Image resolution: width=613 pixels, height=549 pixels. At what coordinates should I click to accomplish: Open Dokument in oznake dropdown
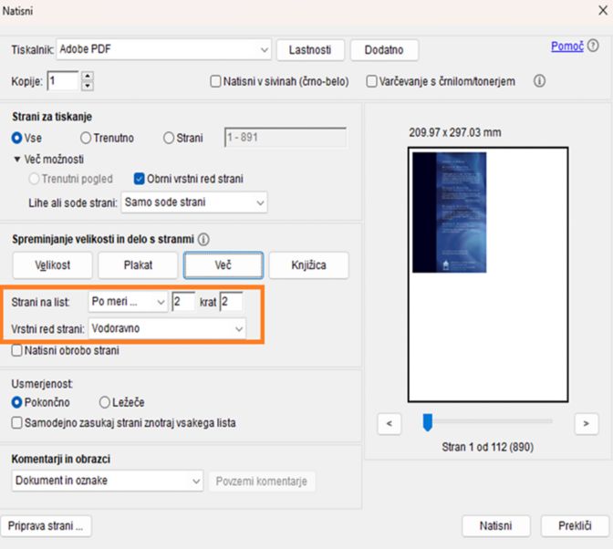[108, 481]
